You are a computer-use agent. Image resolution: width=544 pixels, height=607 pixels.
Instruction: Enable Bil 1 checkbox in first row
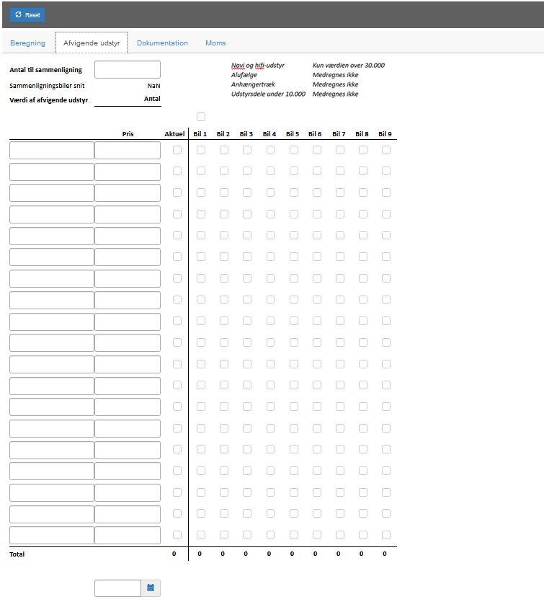201,150
